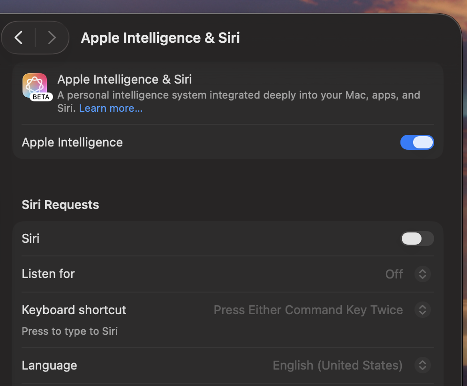
Task: Click the "English (United States)" language value
Action: pyautogui.click(x=338, y=365)
